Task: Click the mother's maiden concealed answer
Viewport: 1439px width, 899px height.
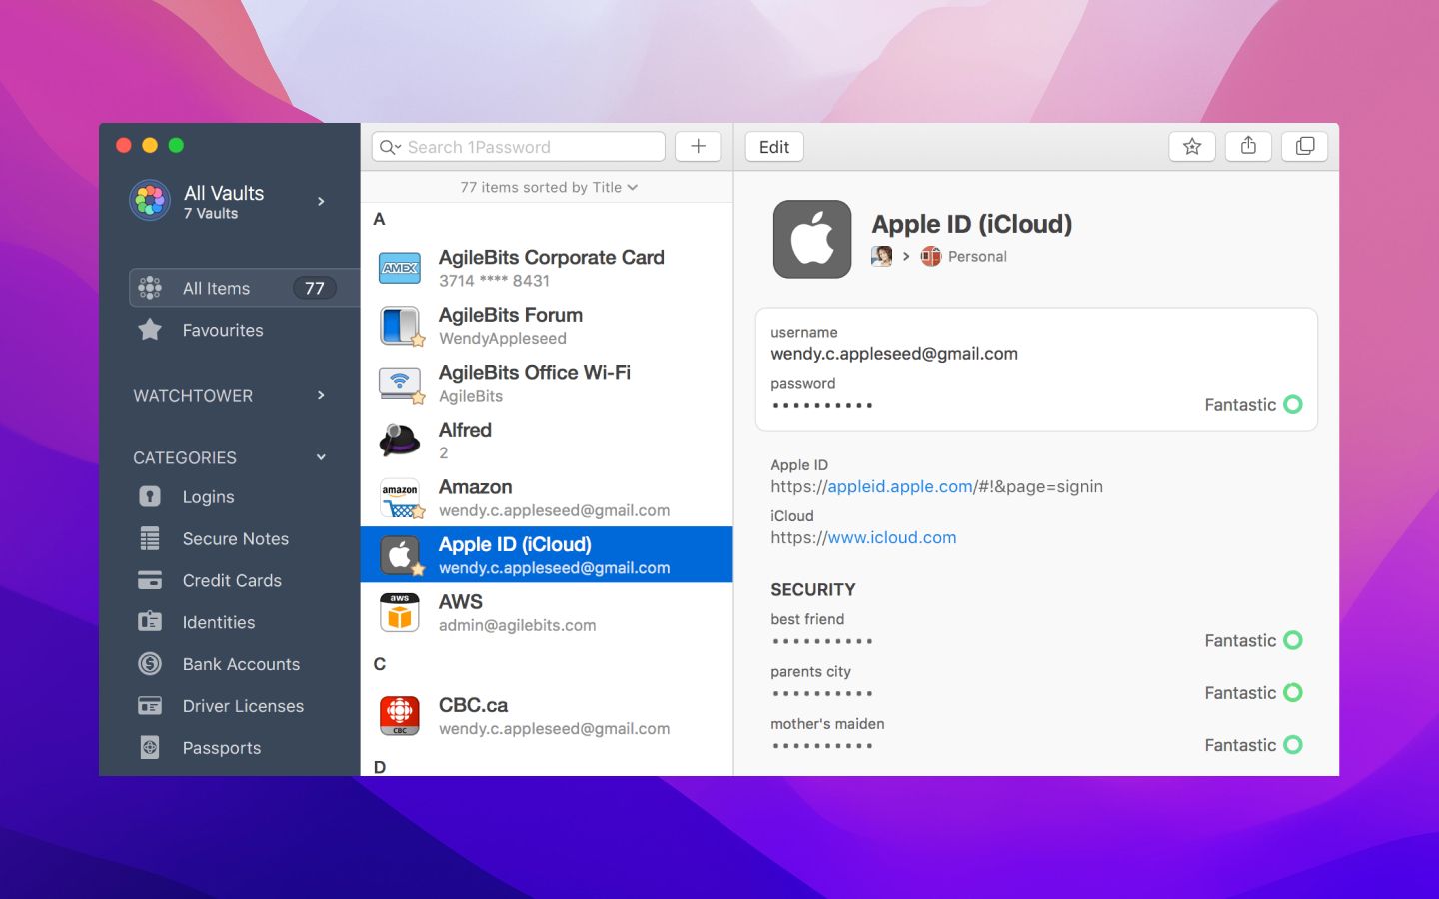Action: coord(822,746)
